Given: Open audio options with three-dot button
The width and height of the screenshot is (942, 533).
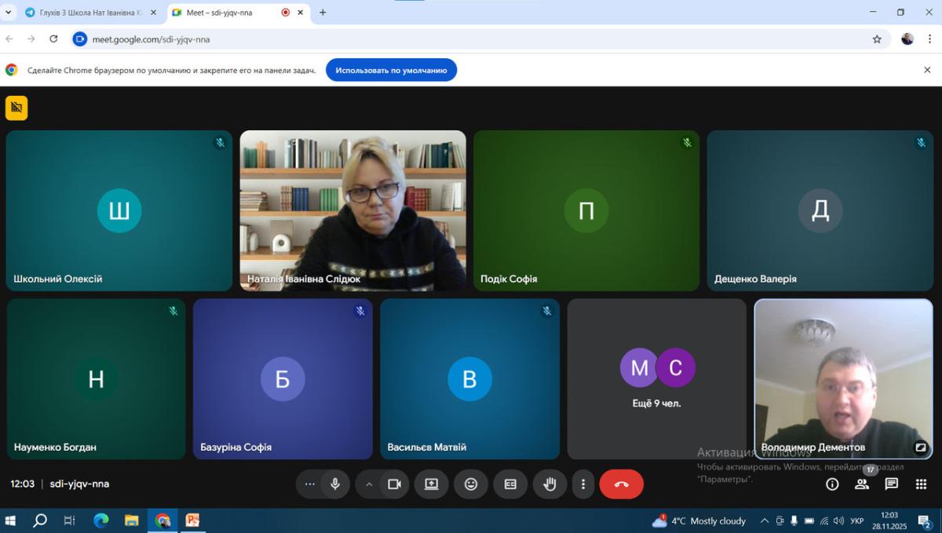Looking at the screenshot, I should tap(310, 484).
